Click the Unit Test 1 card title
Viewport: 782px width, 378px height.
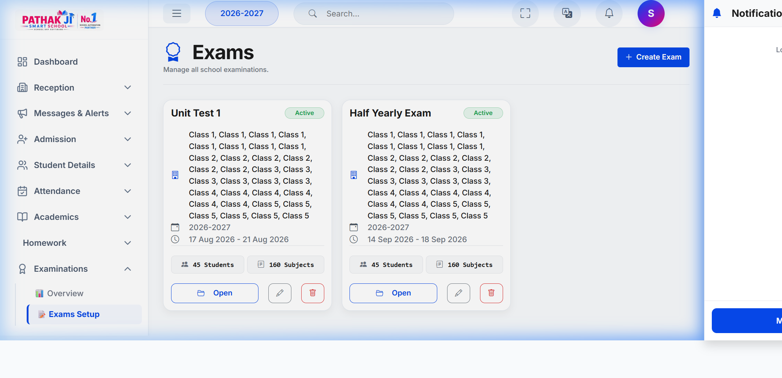click(x=196, y=113)
